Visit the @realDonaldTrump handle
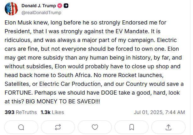 pos(41,13)
